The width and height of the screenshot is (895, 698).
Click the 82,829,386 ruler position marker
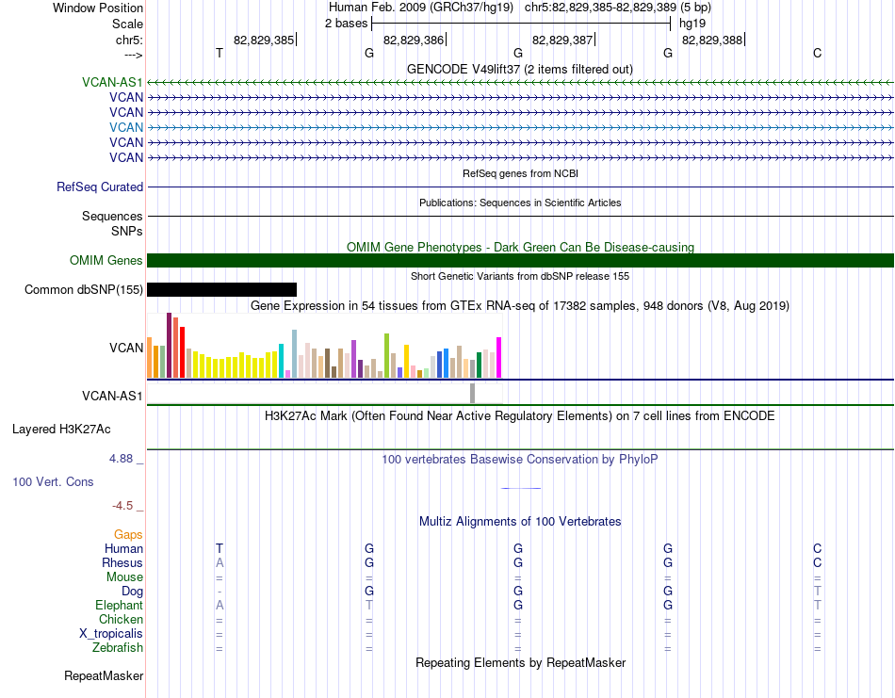(x=414, y=40)
